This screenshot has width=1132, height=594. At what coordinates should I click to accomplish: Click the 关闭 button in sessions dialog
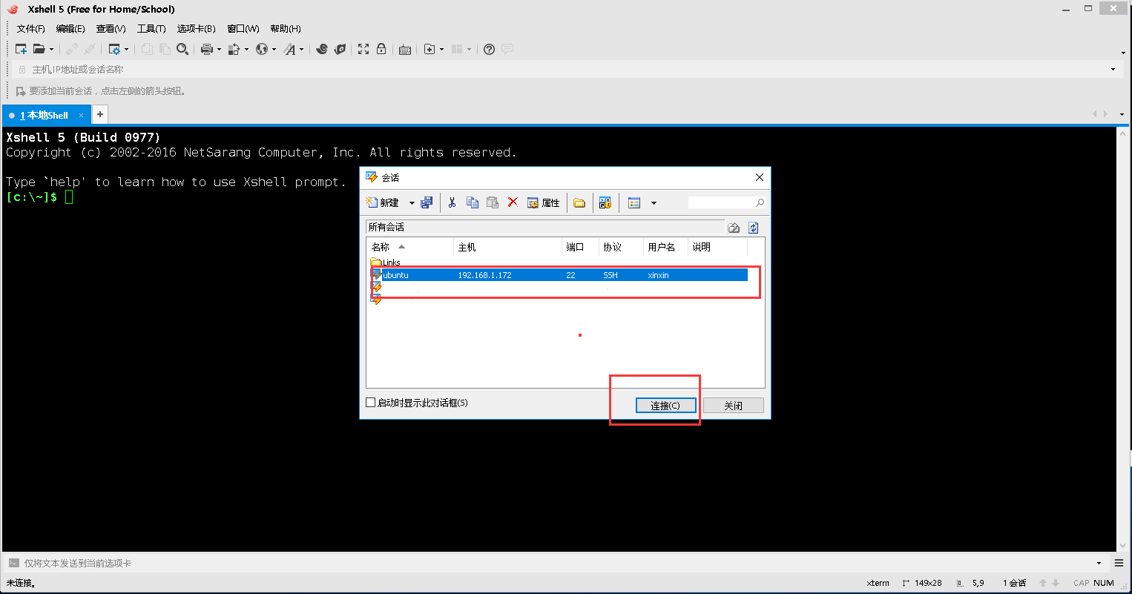pyautogui.click(x=733, y=406)
